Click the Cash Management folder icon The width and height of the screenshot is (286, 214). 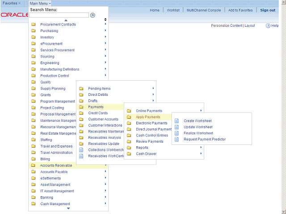(x=34, y=204)
